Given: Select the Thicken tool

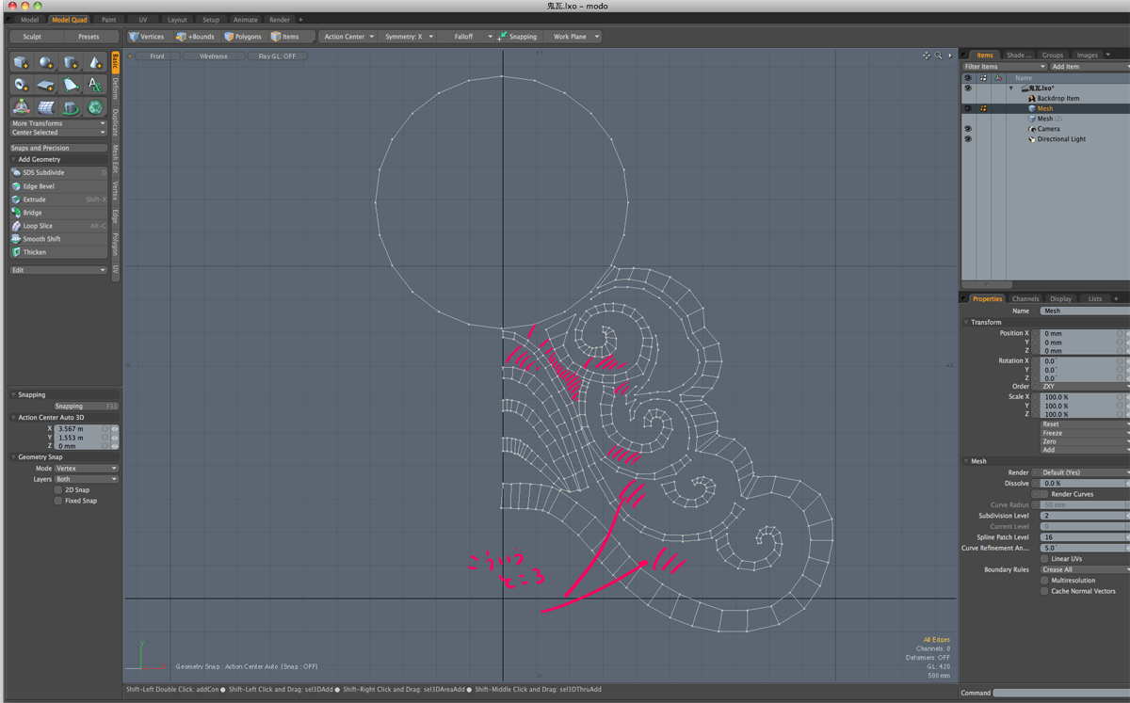Looking at the screenshot, I should [x=58, y=252].
